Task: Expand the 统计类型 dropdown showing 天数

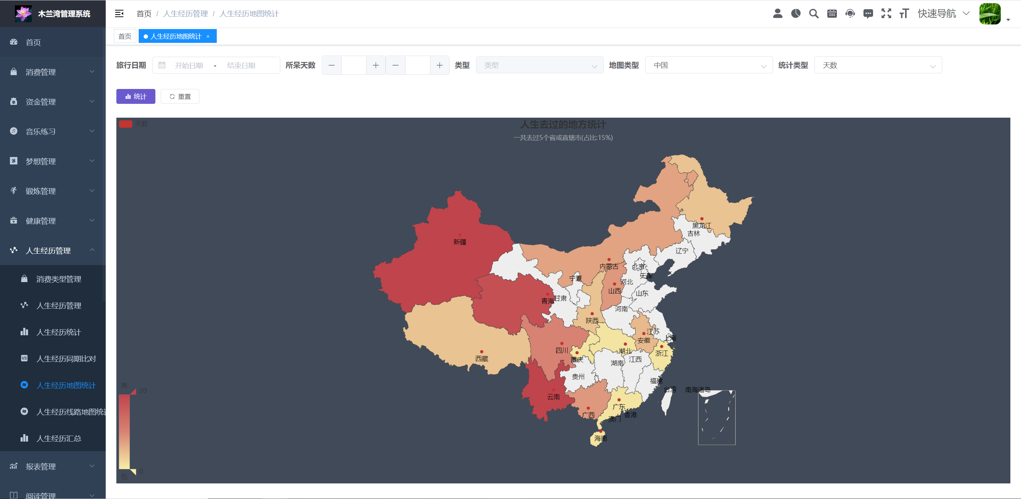Action: coord(878,65)
